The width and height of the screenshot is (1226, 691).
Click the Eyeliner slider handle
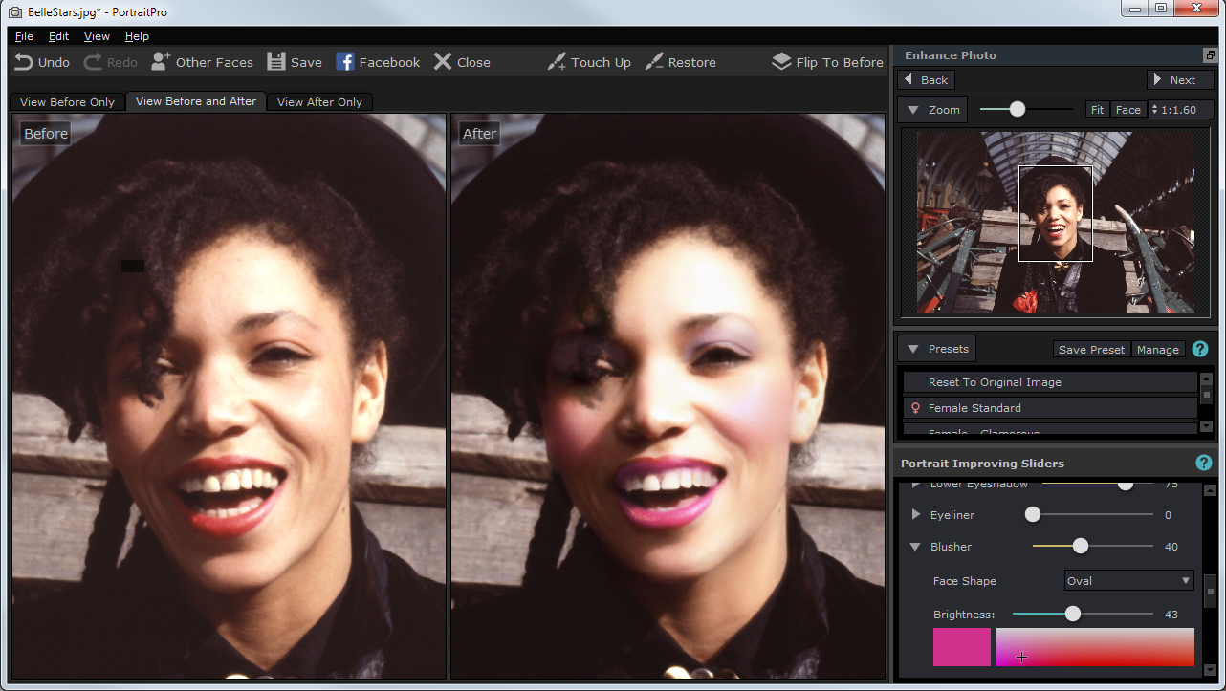(x=1033, y=514)
